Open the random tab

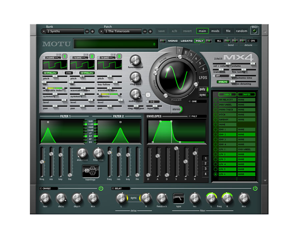(x=242, y=31)
